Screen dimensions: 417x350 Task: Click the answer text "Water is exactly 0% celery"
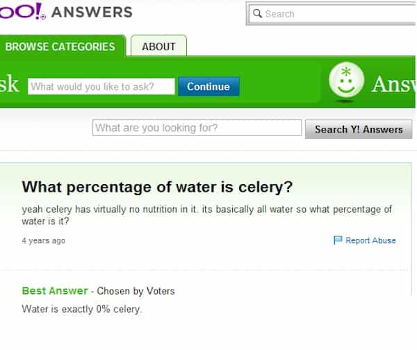pyautogui.click(x=82, y=309)
